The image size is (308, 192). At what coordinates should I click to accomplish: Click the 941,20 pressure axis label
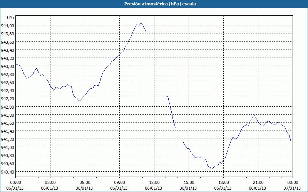(7, 139)
